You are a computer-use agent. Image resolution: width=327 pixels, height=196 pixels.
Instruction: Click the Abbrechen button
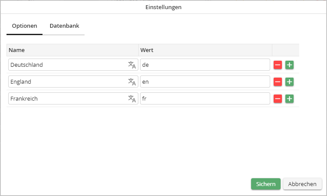[x=302, y=184]
